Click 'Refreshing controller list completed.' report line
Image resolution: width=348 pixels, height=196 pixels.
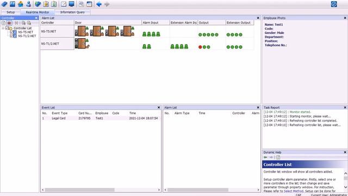tap(300, 121)
